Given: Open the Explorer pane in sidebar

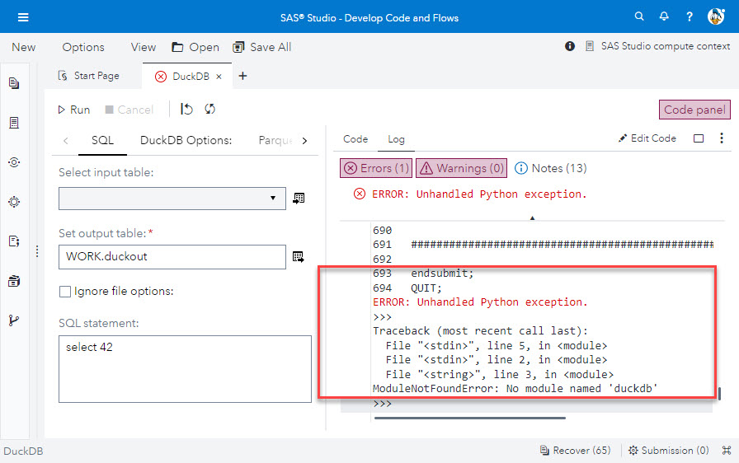Looking at the screenshot, I should (x=14, y=83).
